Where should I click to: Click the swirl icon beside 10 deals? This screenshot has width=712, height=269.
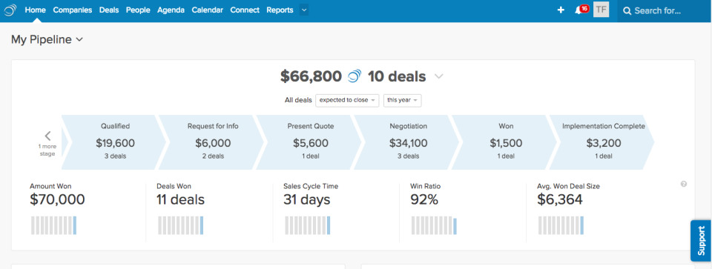tap(355, 76)
